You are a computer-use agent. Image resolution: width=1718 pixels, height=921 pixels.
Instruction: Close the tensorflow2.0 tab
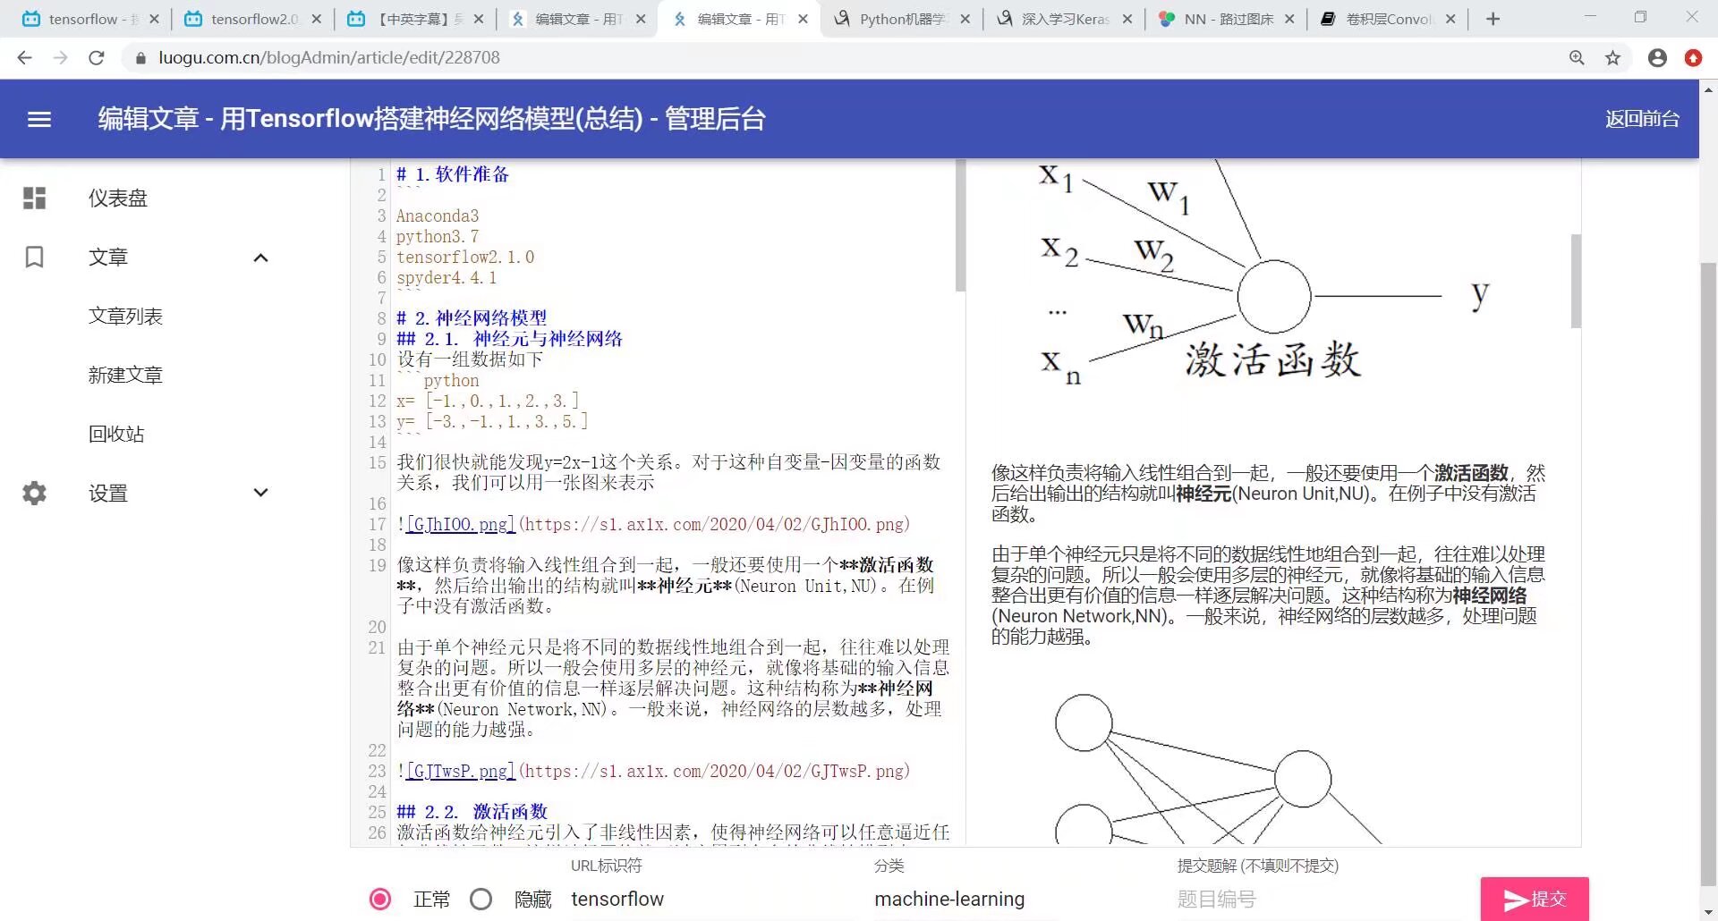click(x=316, y=19)
